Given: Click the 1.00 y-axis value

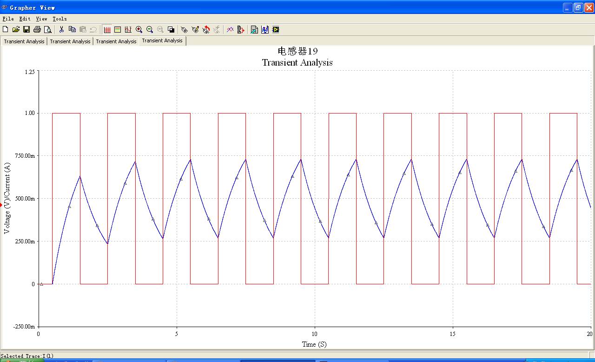Looking at the screenshot, I should pos(29,113).
